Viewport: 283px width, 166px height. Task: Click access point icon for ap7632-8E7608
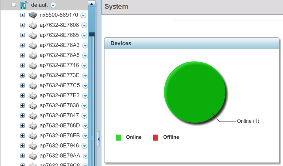33,25
